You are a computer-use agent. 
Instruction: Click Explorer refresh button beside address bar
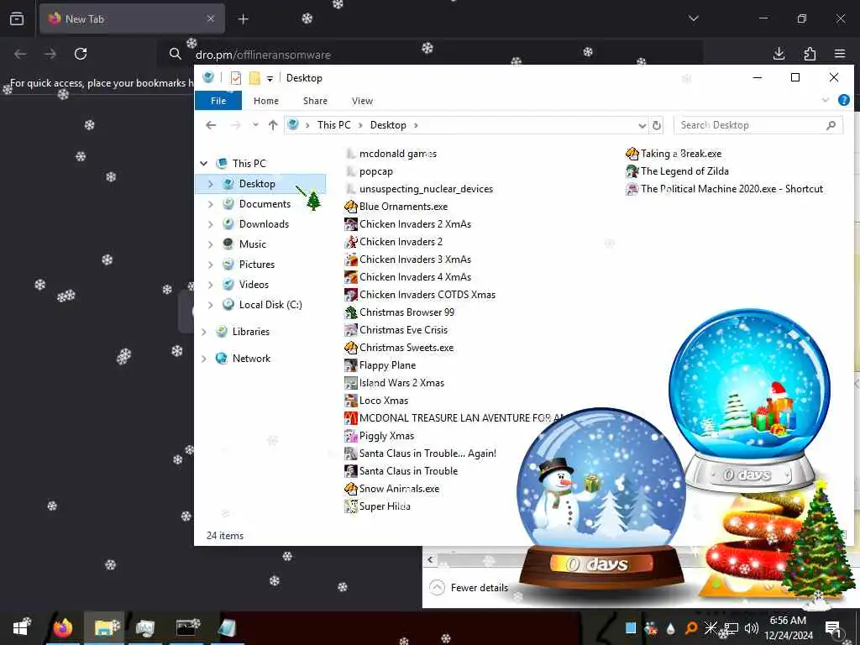click(657, 125)
